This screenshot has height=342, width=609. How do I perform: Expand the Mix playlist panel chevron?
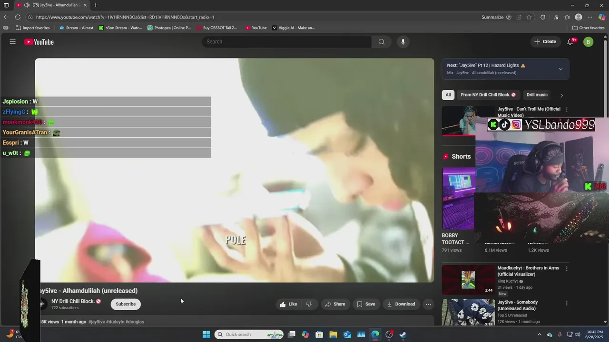click(560, 69)
